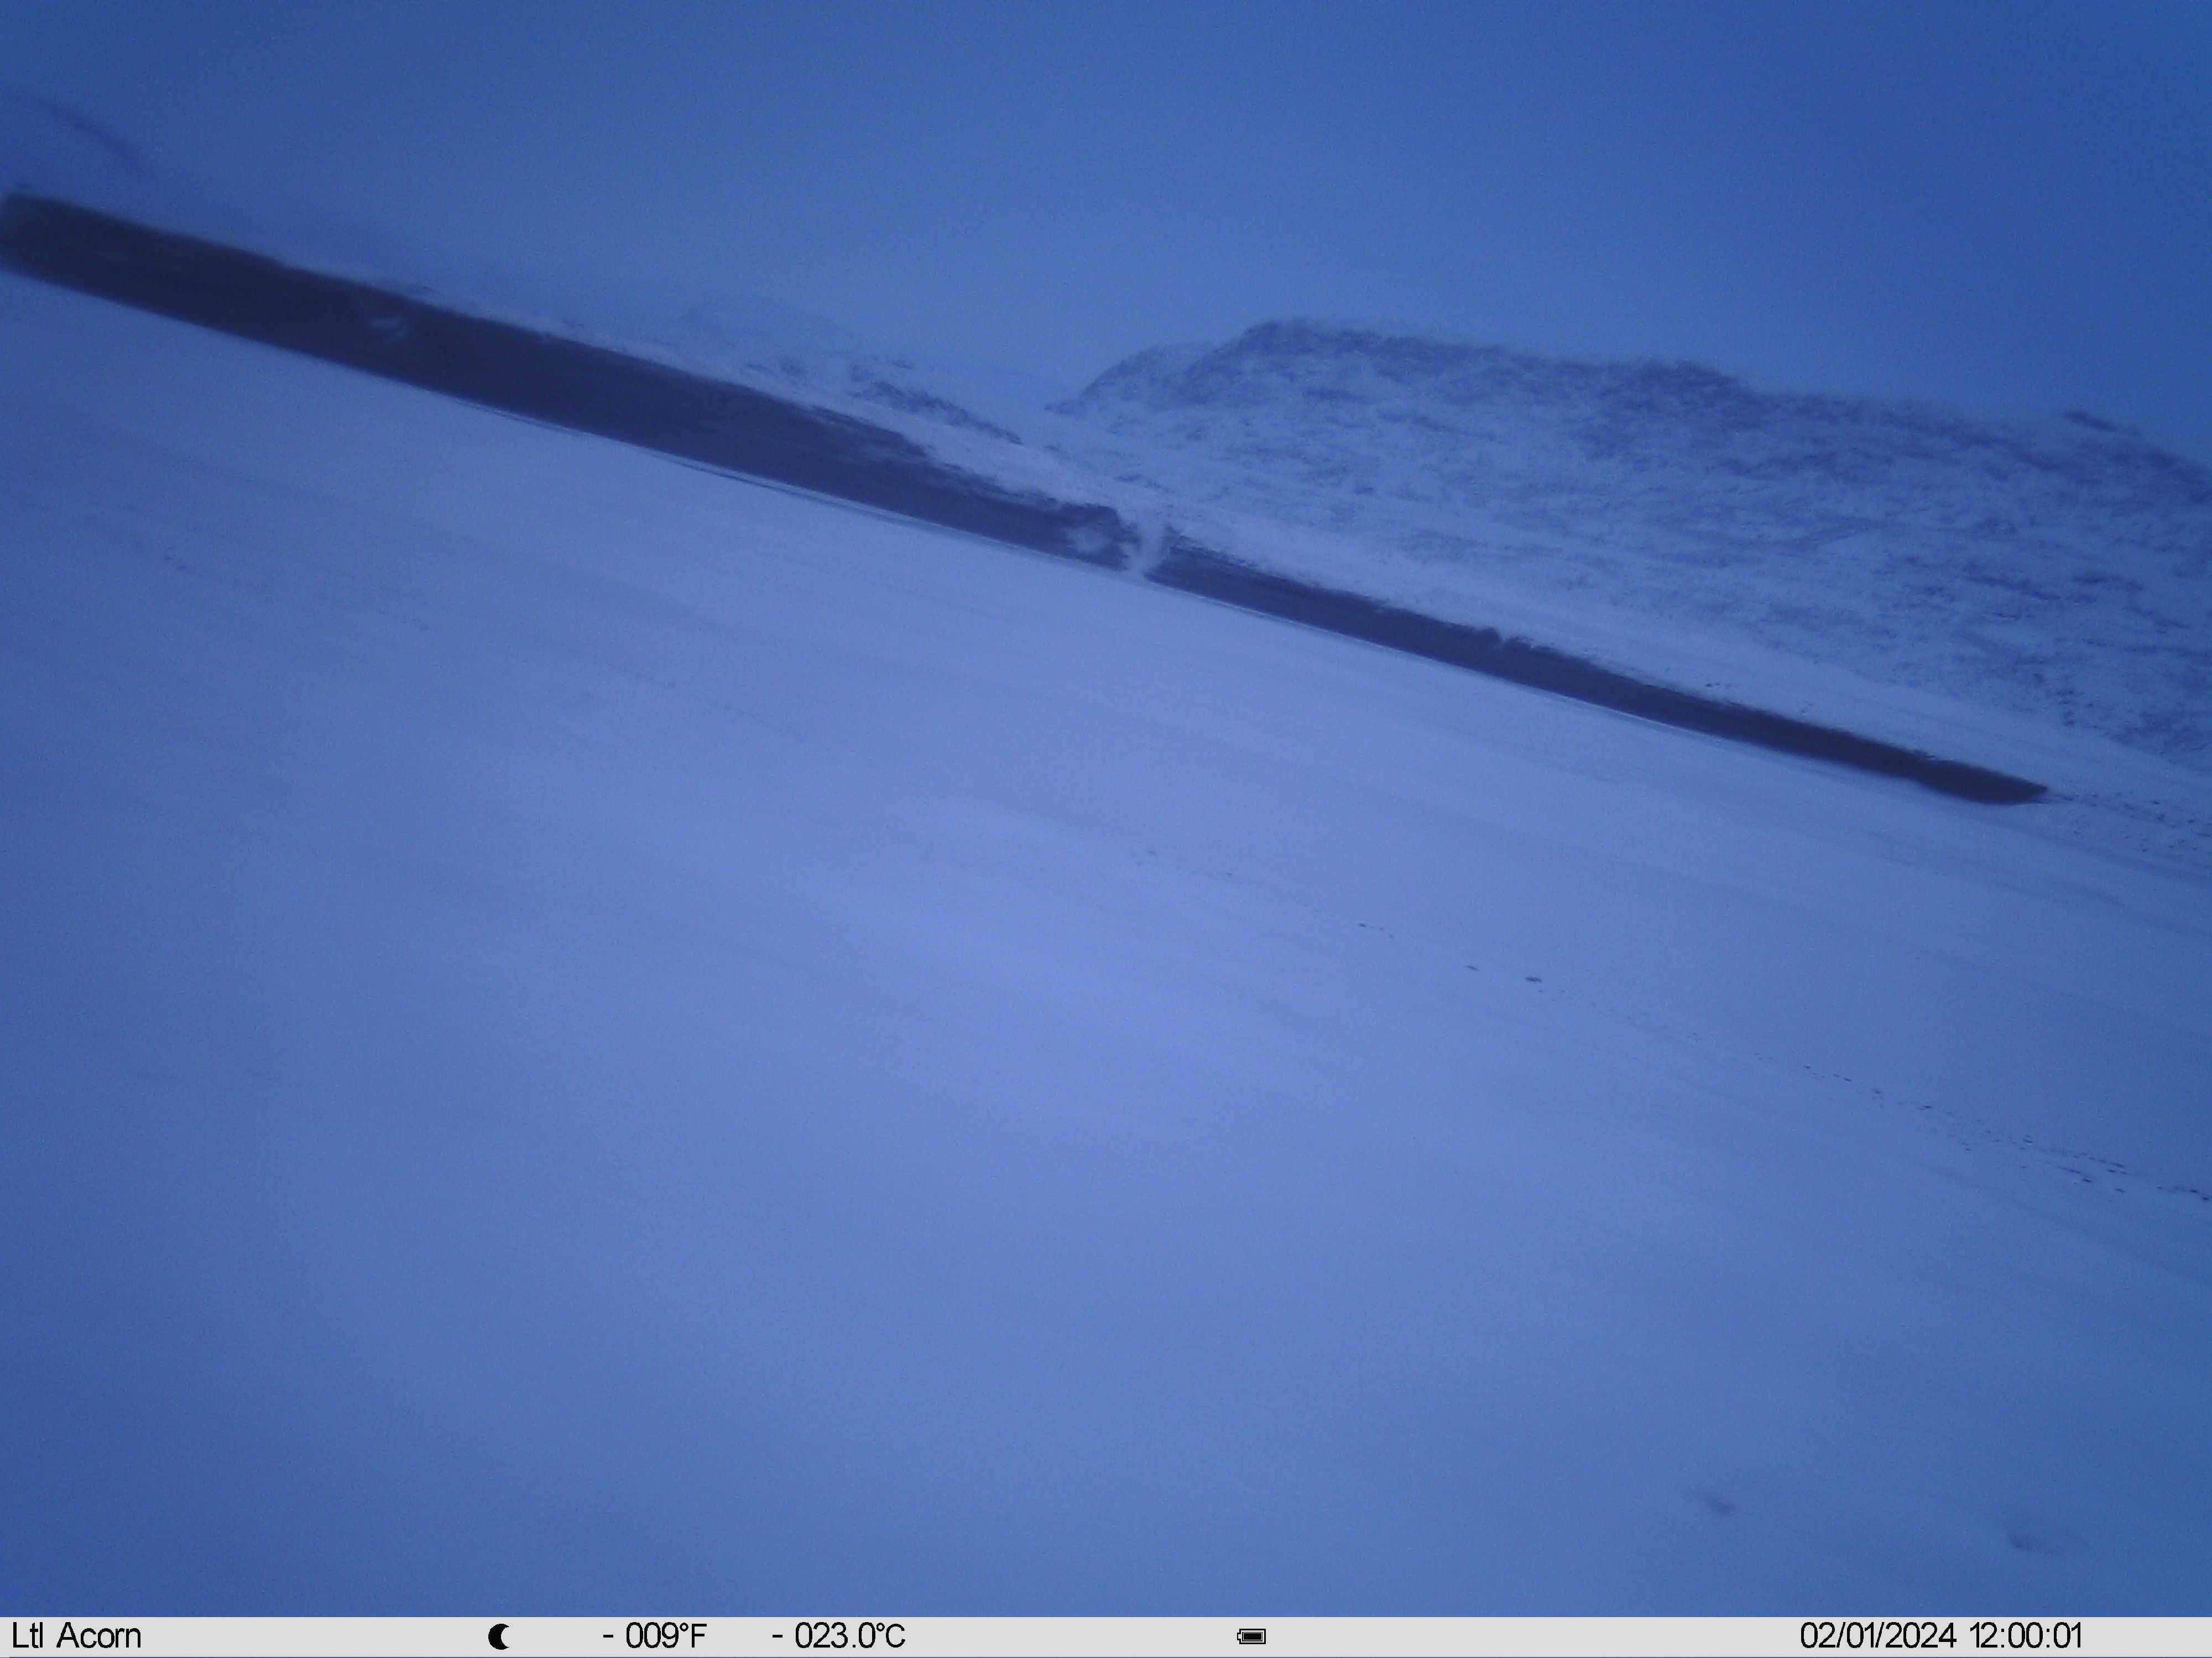
Task: Click the battery level icon
Action: point(1252,1637)
